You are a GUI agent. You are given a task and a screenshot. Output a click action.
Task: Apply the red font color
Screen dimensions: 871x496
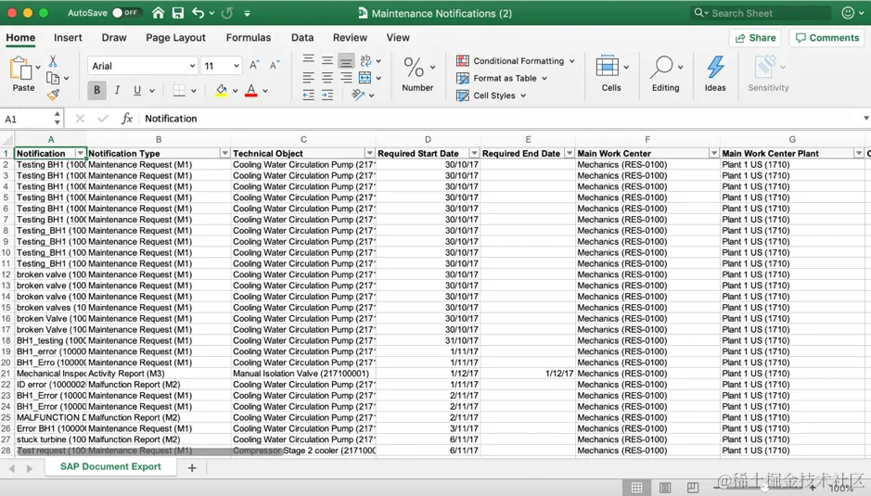point(251,90)
